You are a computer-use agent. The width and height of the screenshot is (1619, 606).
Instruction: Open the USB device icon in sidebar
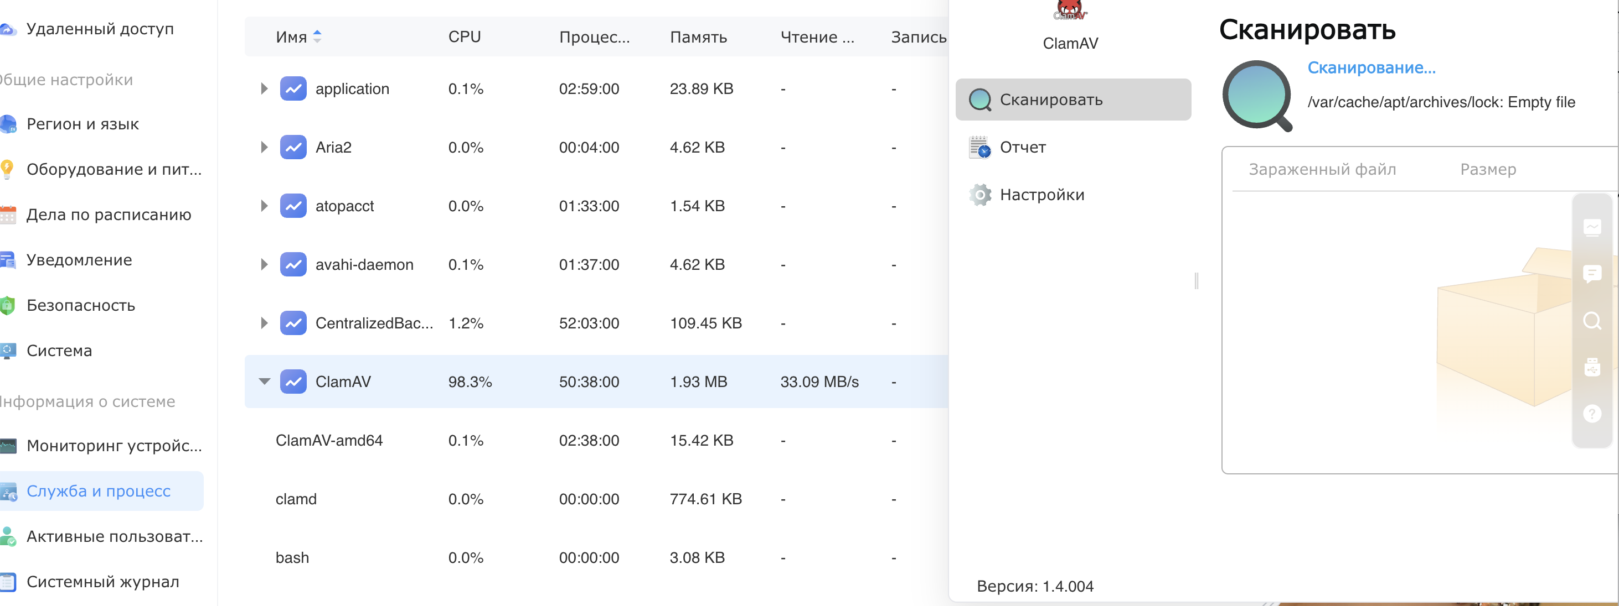click(1591, 368)
